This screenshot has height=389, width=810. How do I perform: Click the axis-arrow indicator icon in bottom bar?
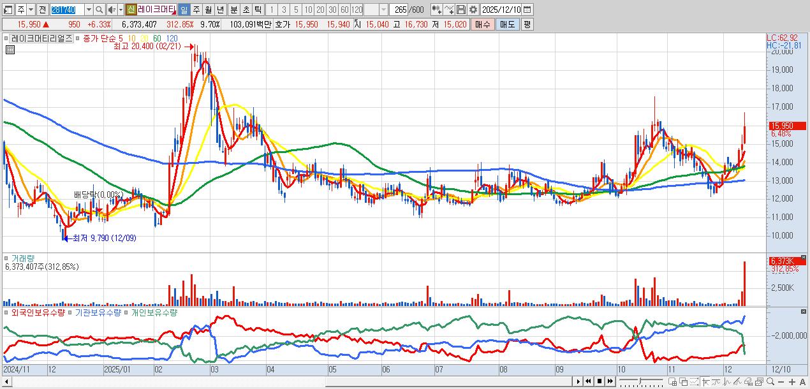[706, 381]
